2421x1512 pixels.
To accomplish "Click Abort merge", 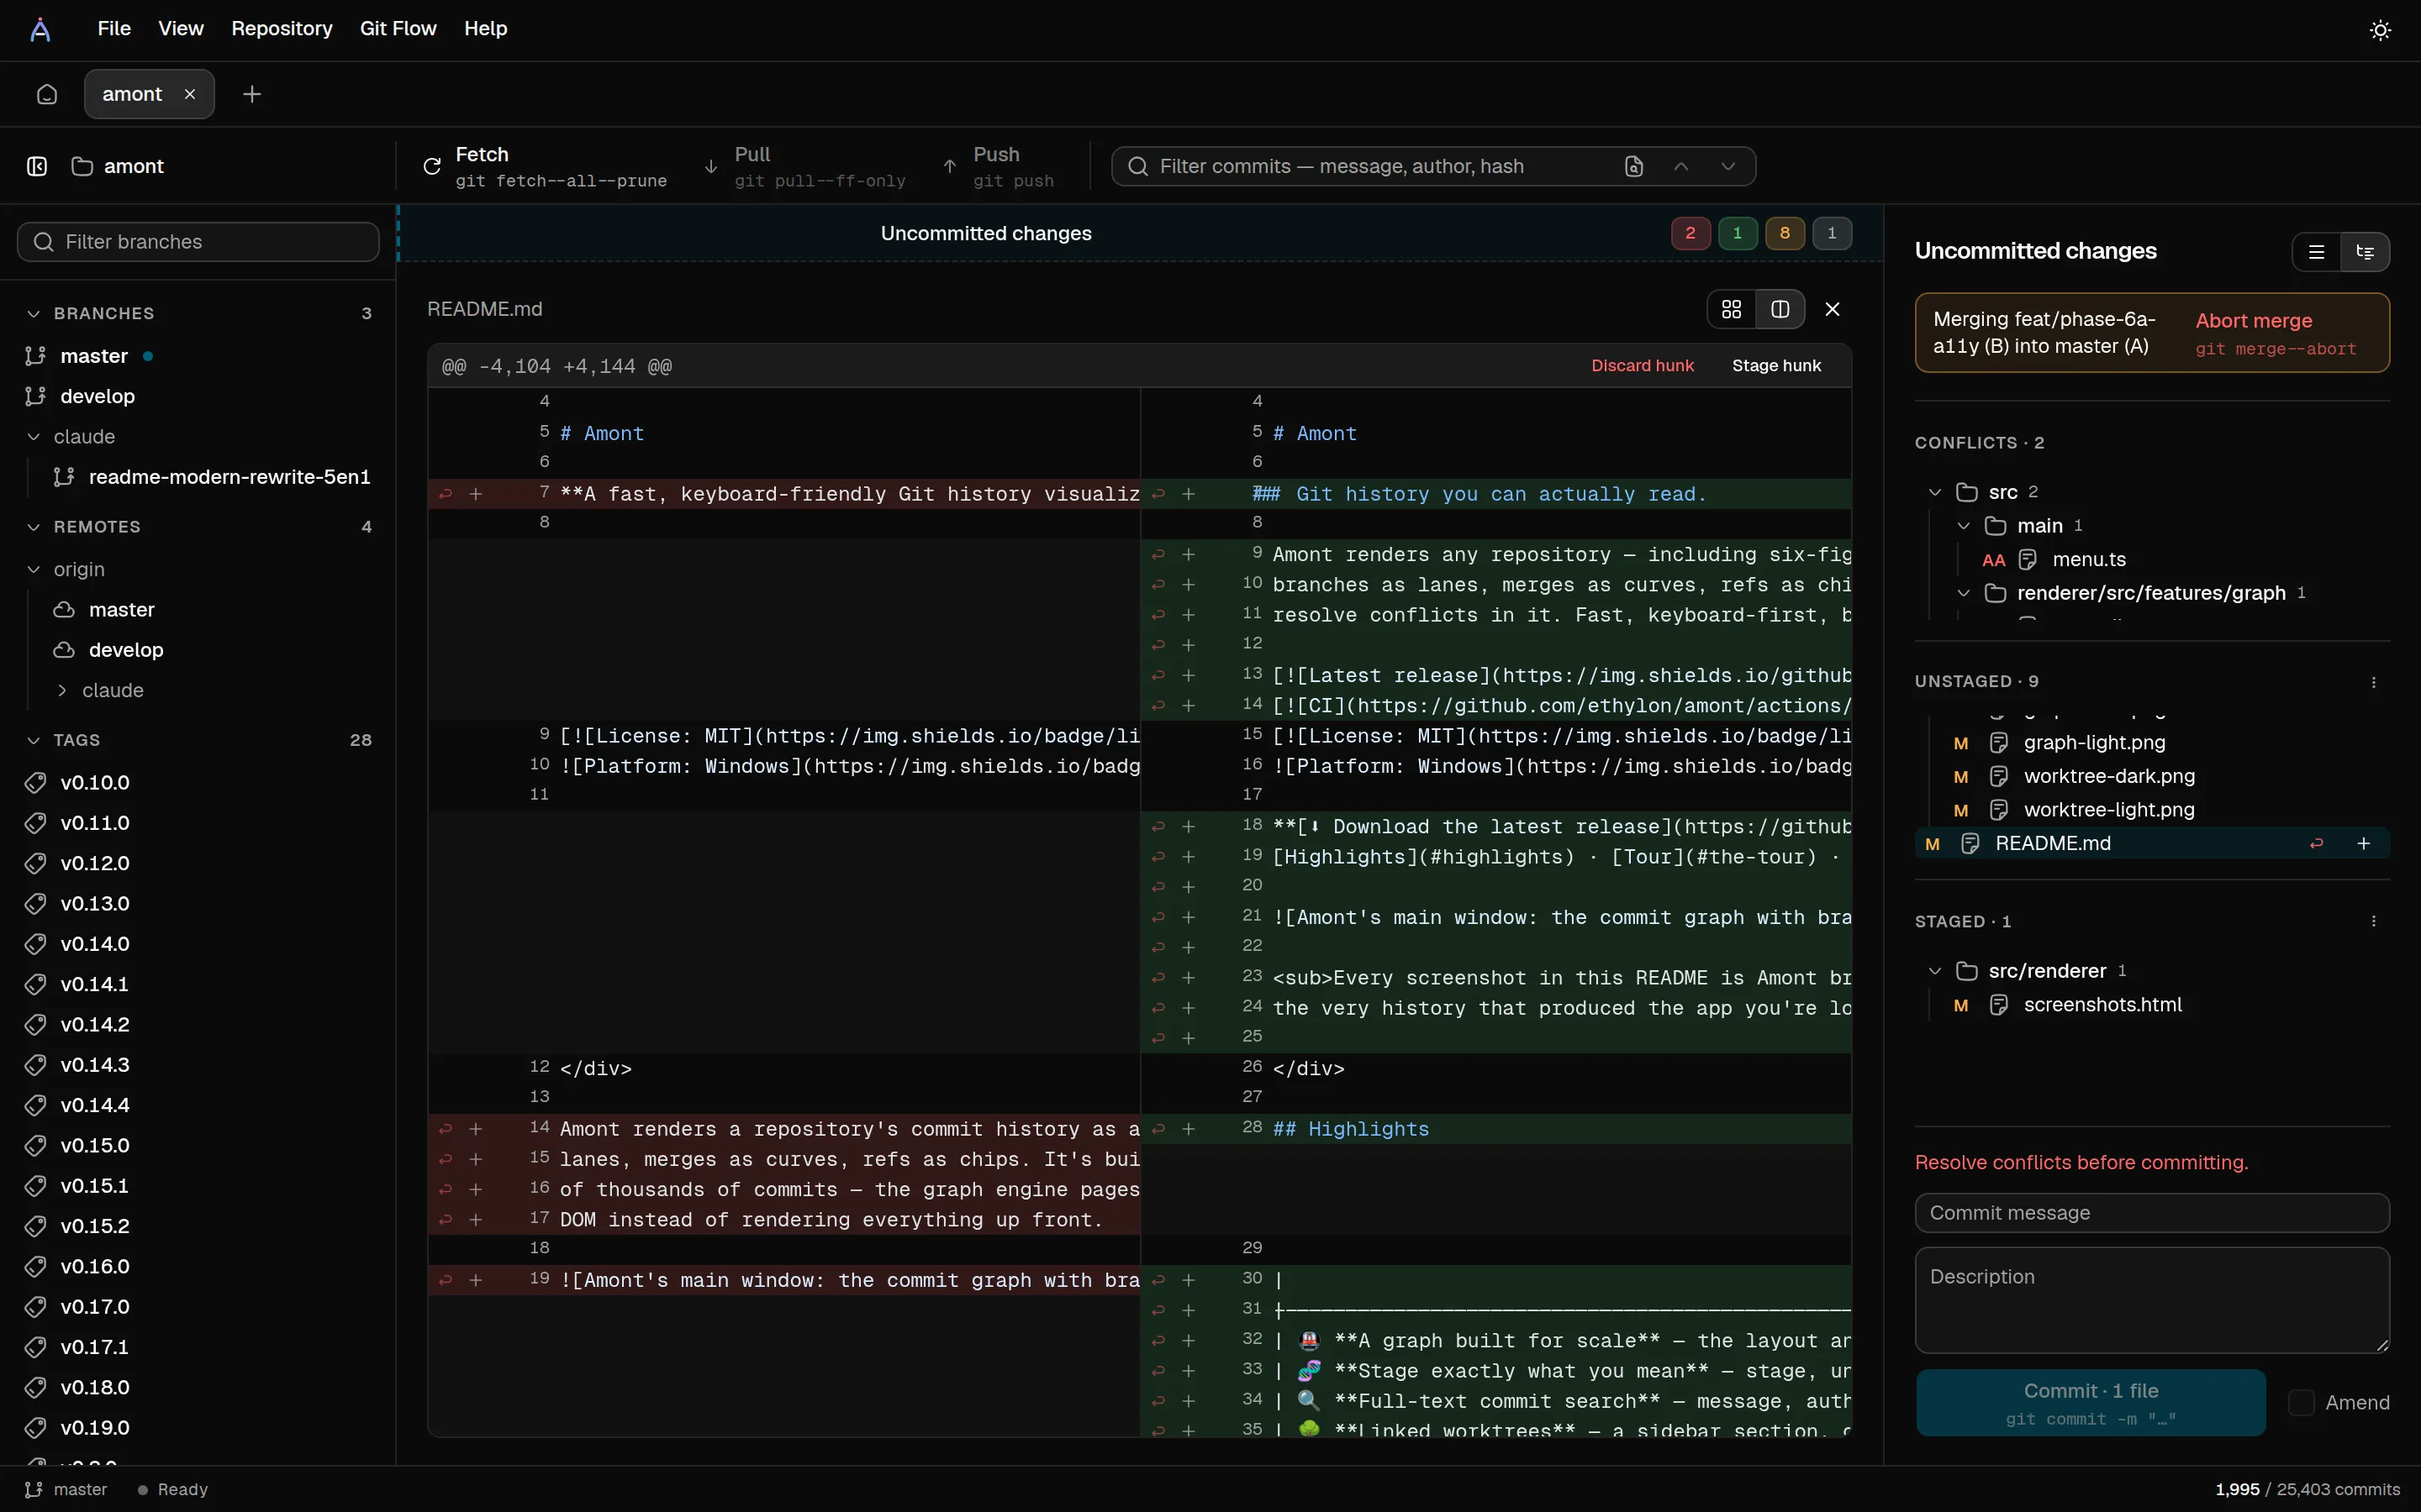I will (x=2276, y=333).
